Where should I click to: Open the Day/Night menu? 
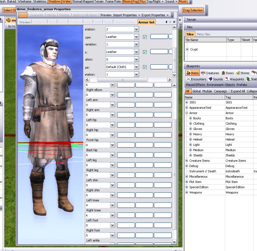[x=155, y=2]
